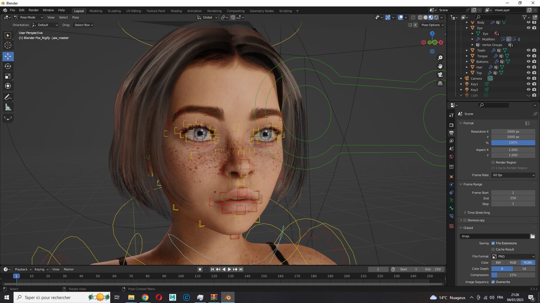Open the Frame Rate 60 fps dropdown
Screen dimensions: 540x303
pos(513,175)
